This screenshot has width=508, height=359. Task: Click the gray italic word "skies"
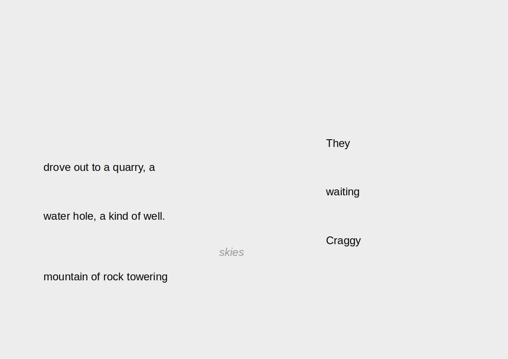(231, 252)
